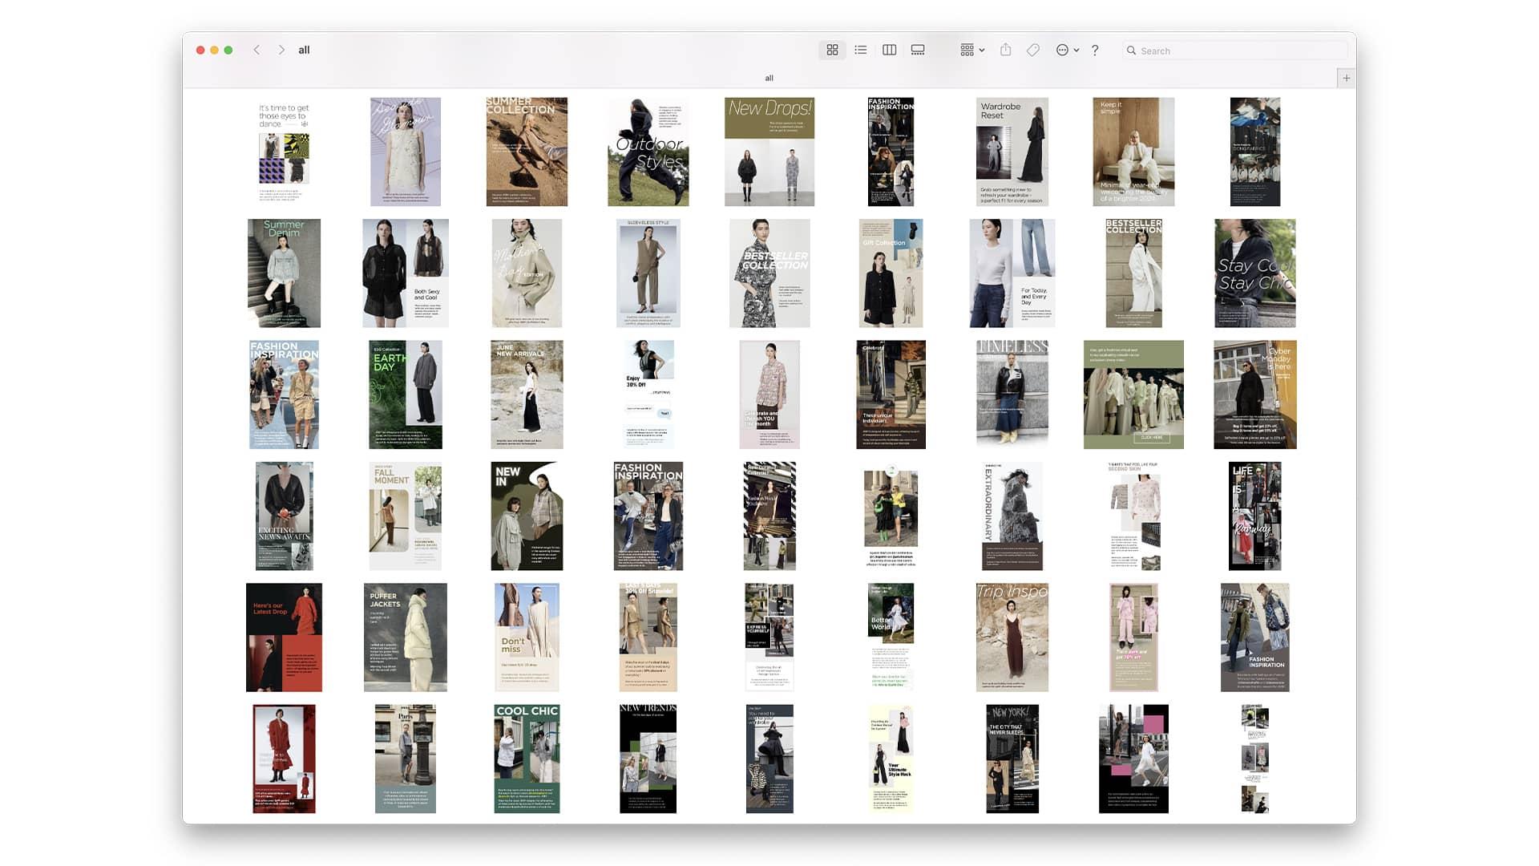Select the 'New York!' thumbnail
Screen dimensions: 1539x866
1012,759
